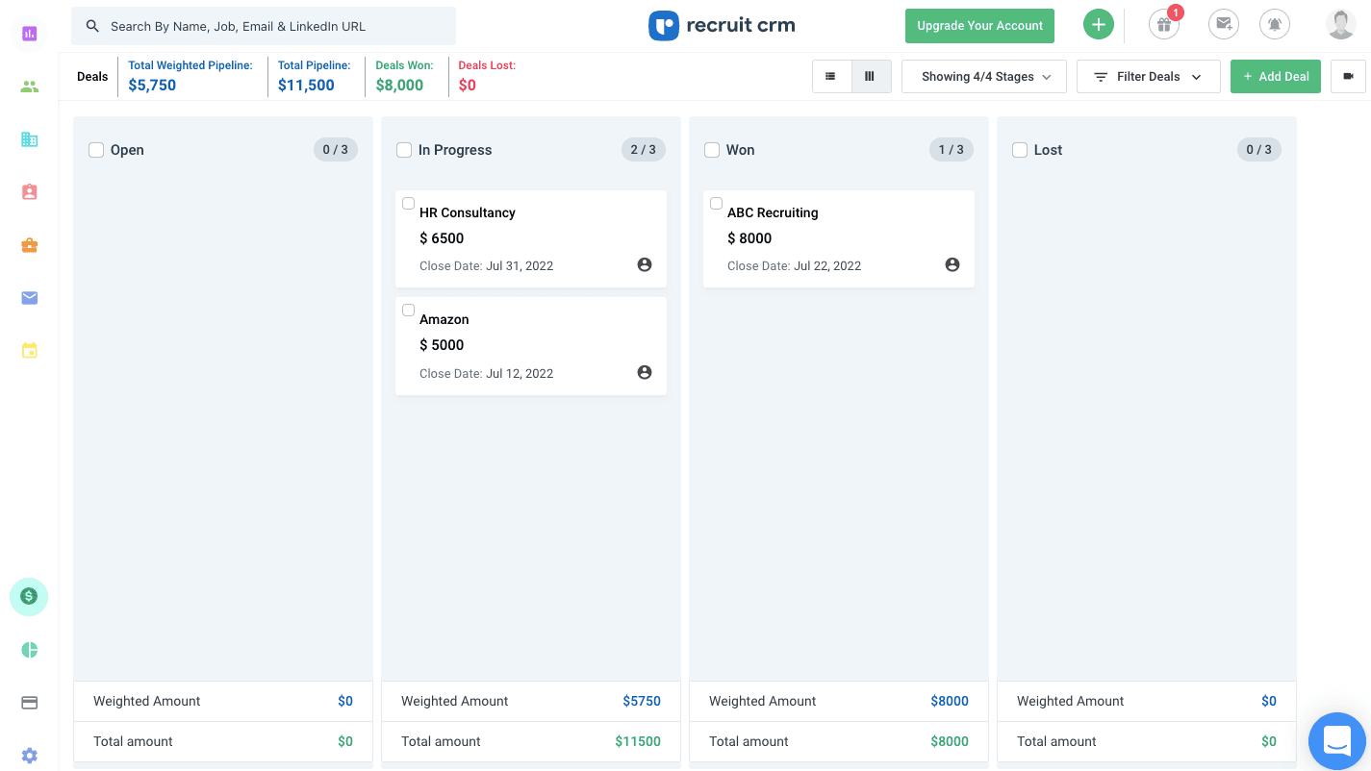Open the Showing 4/4 Stages dropdown
The height and width of the screenshot is (771, 1371).
coord(983,76)
